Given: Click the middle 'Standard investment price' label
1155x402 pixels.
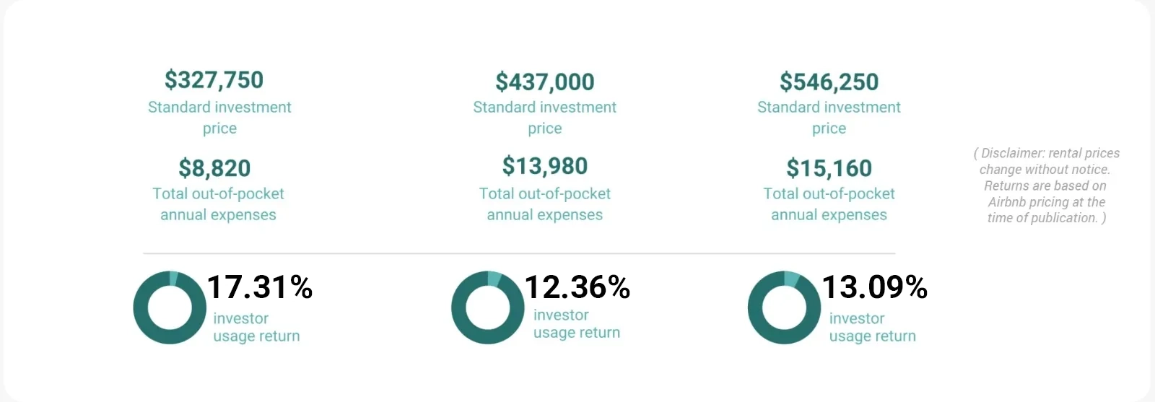Looking at the screenshot, I should [x=545, y=117].
